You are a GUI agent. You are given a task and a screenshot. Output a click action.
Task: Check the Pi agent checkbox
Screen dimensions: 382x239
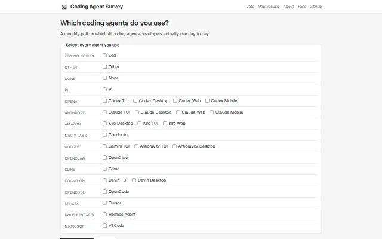105,89
